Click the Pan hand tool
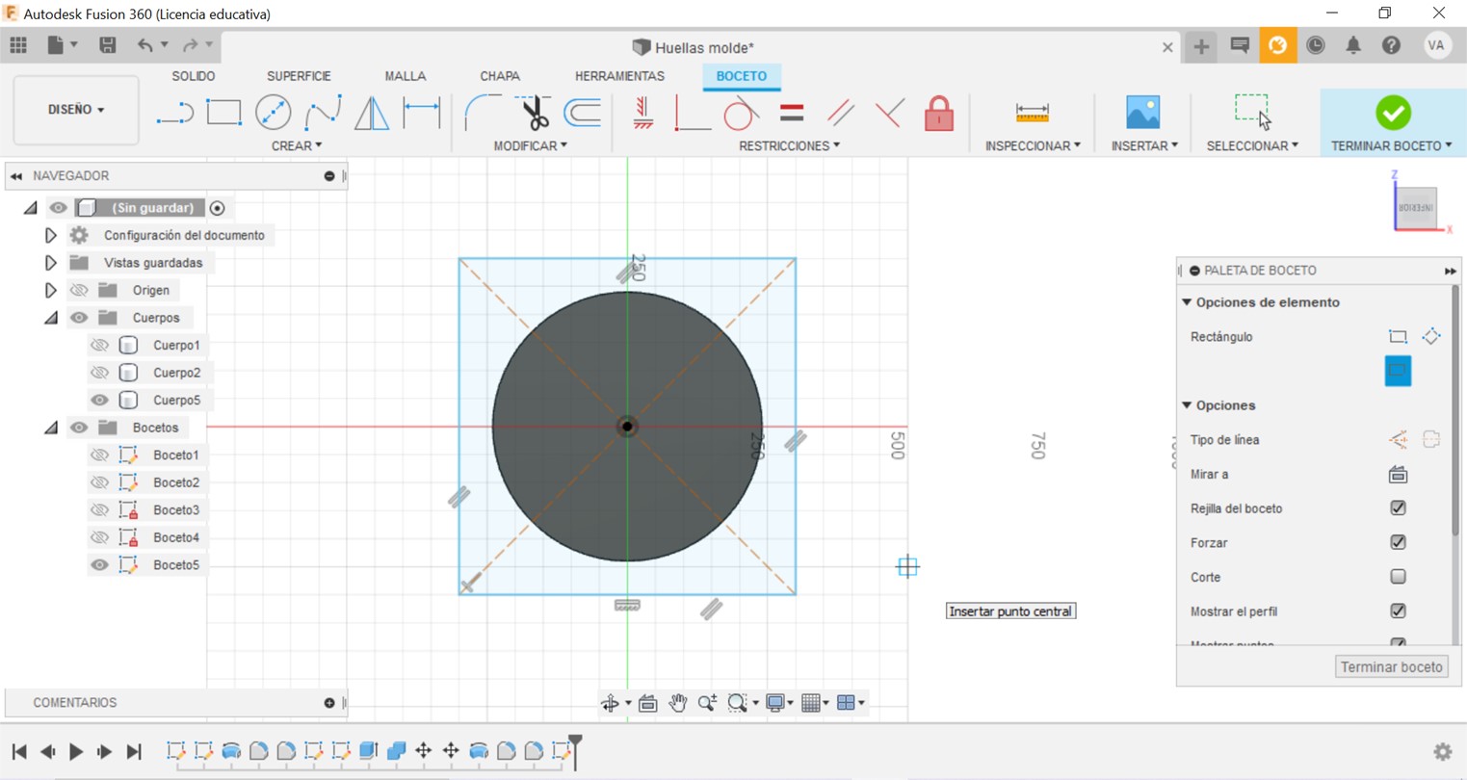 (x=678, y=703)
